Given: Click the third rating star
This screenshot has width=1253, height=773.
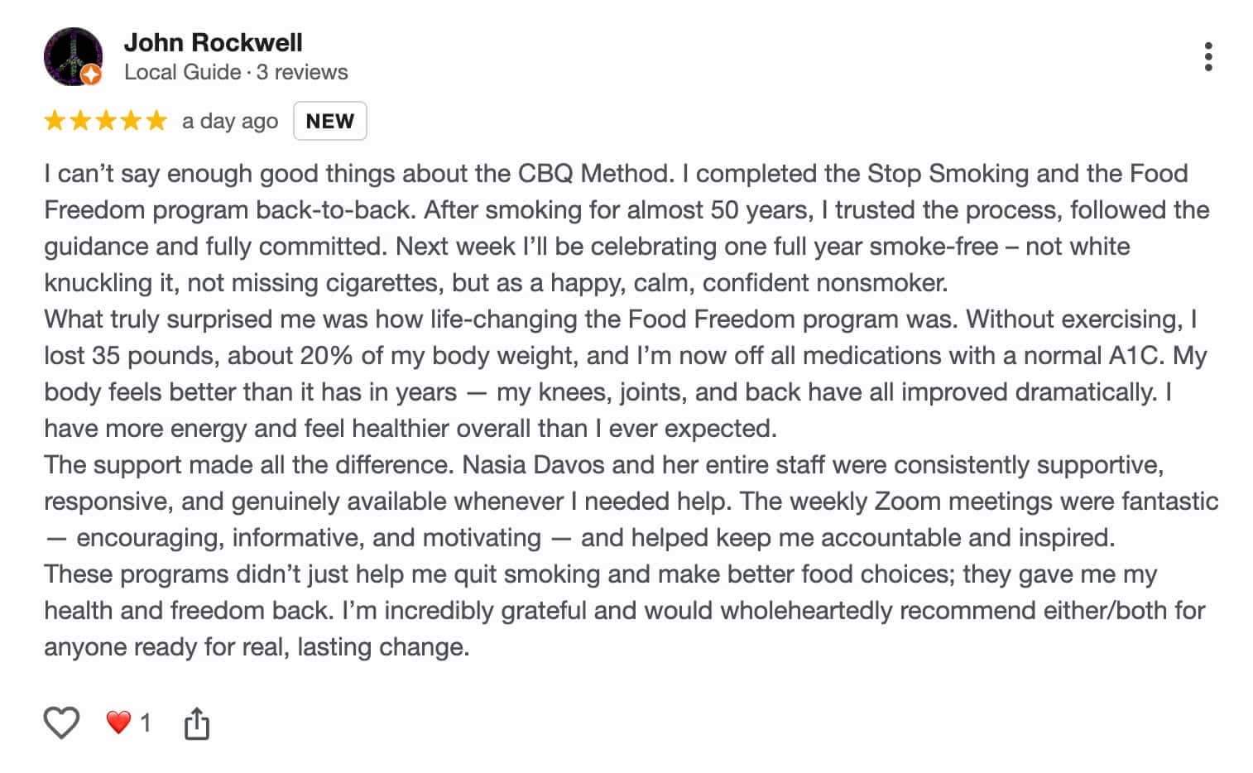Looking at the screenshot, I should pyautogui.click(x=106, y=121).
